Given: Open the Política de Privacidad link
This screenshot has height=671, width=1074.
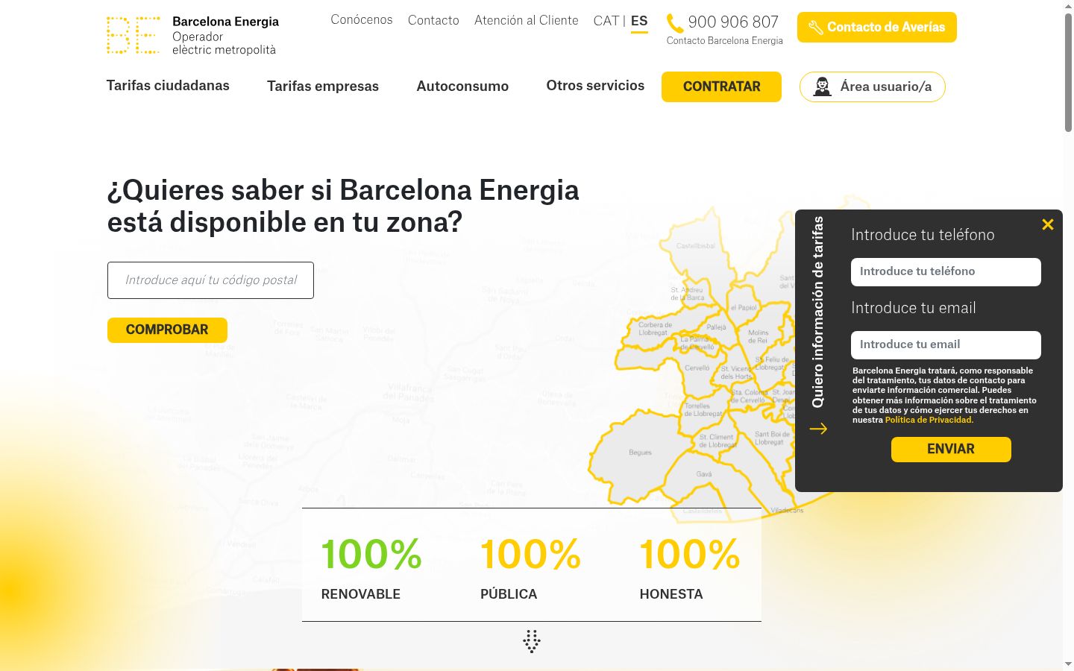Looking at the screenshot, I should [929, 420].
